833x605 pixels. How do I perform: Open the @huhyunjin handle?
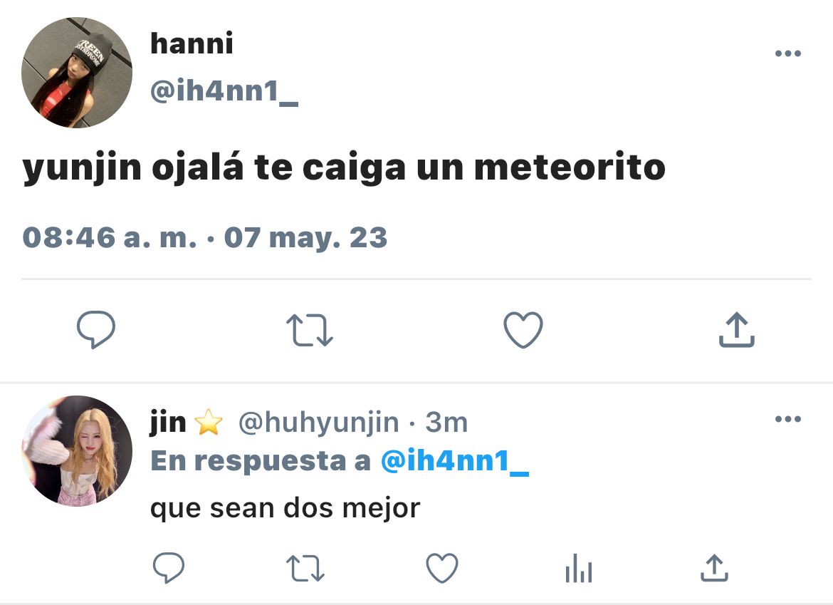click(x=319, y=423)
